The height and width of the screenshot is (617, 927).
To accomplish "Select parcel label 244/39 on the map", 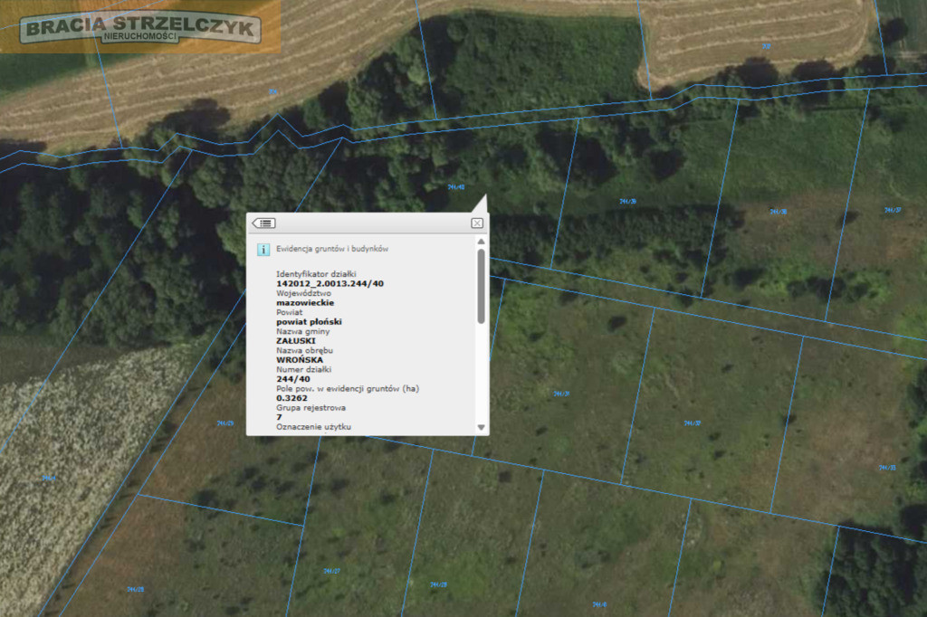I will point(628,202).
